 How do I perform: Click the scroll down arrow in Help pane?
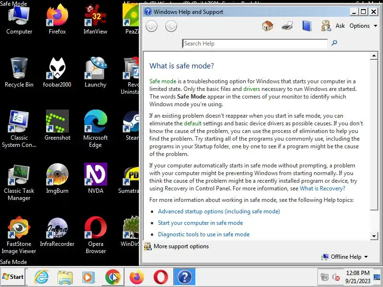point(374,236)
